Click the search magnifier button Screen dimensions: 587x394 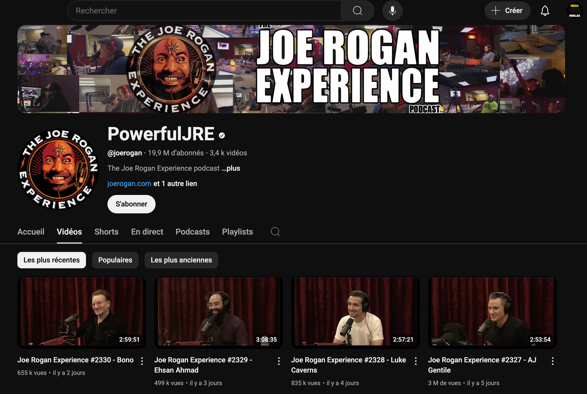357,11
